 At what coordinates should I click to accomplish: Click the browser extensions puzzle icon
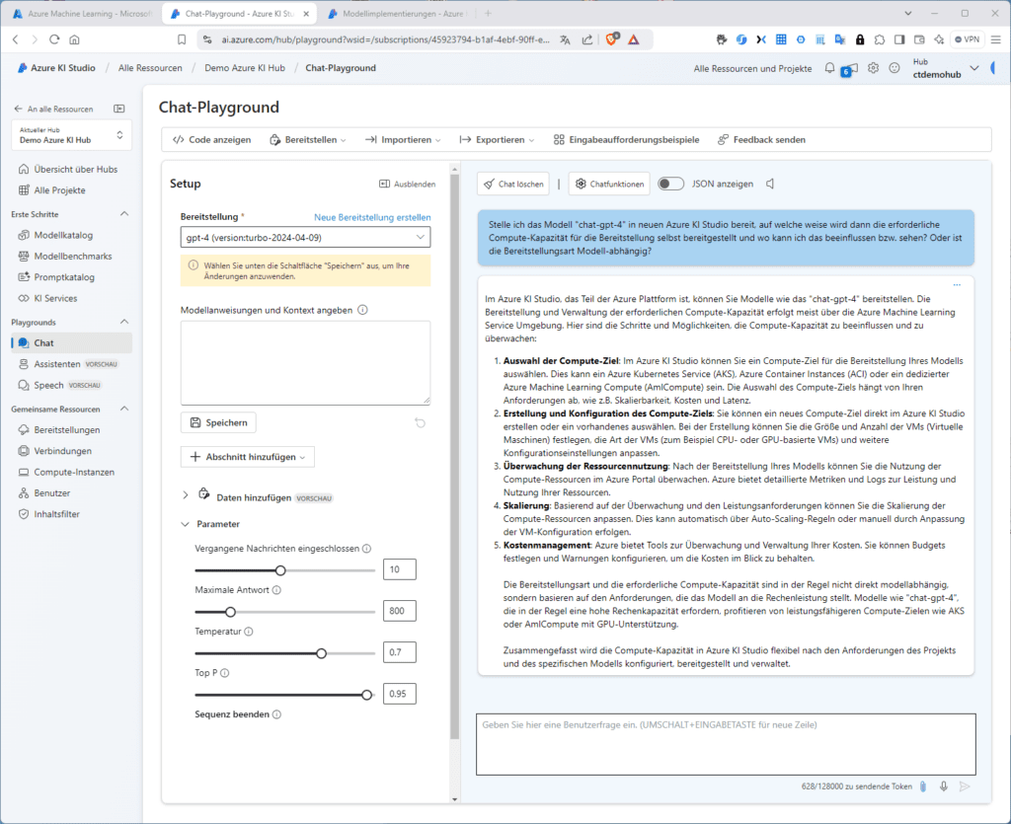(880, 39)
